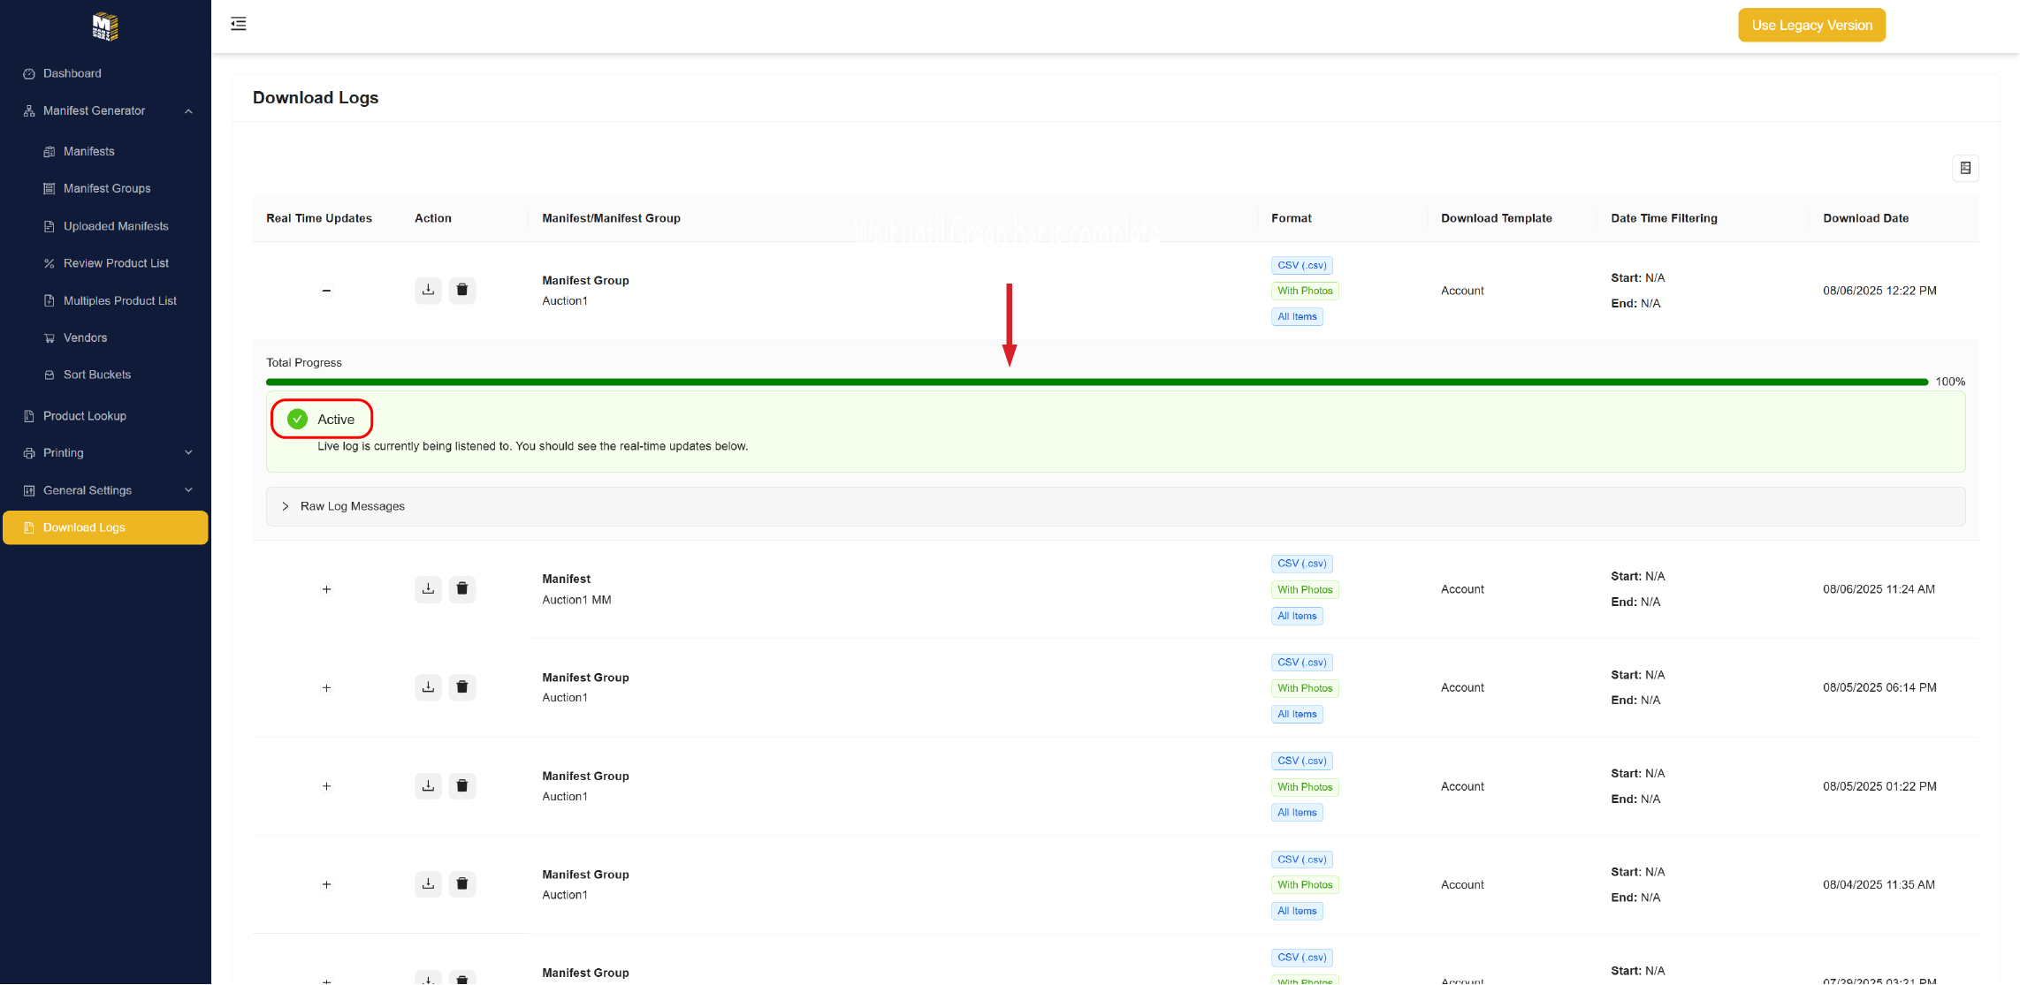Viewport: 2020px width, 985px height.
Task: Delete the 12:22 PM Auction1 log entry
Action: (x=461, y=290)
